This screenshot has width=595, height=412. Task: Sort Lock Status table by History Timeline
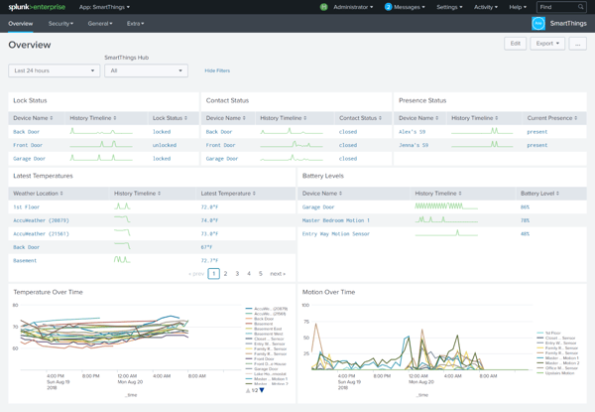93,118
